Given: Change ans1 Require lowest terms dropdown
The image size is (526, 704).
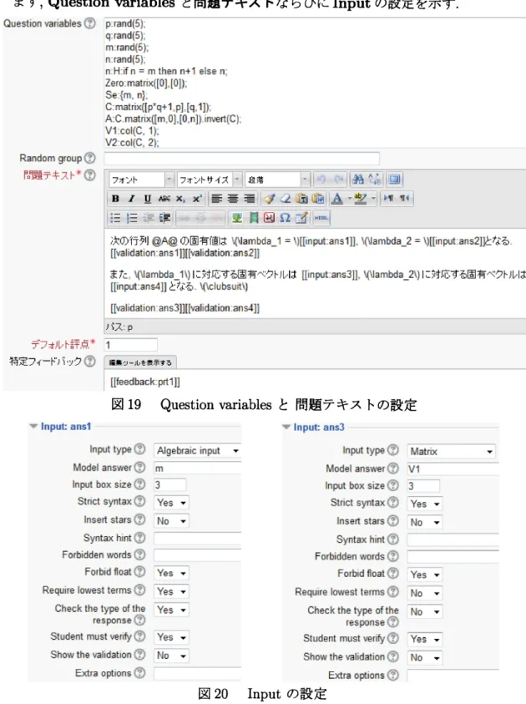Looking at the screenshot, I should pyautogui.click(x=171, y=591).
